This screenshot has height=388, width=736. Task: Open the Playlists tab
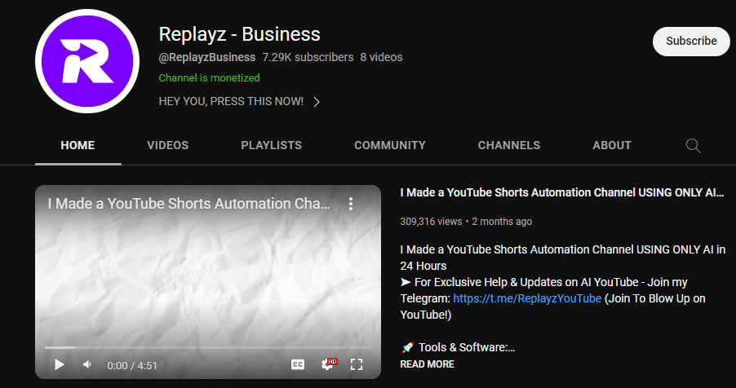pyautogui.click(x=271, y=145)
